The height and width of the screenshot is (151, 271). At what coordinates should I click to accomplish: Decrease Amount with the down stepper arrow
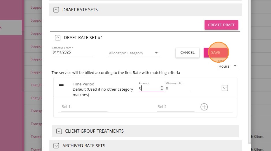coord(162,90)
